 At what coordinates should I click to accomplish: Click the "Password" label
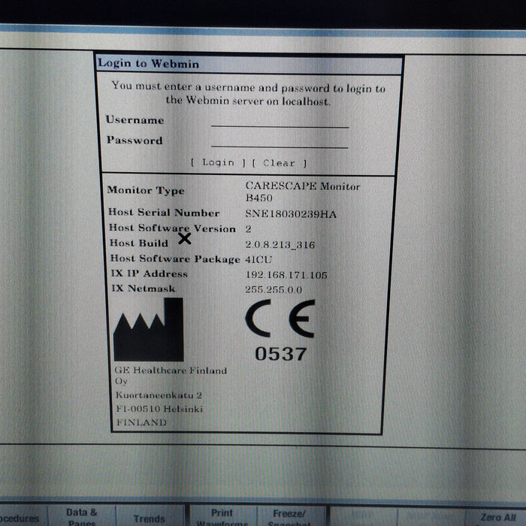coord(135,140)
